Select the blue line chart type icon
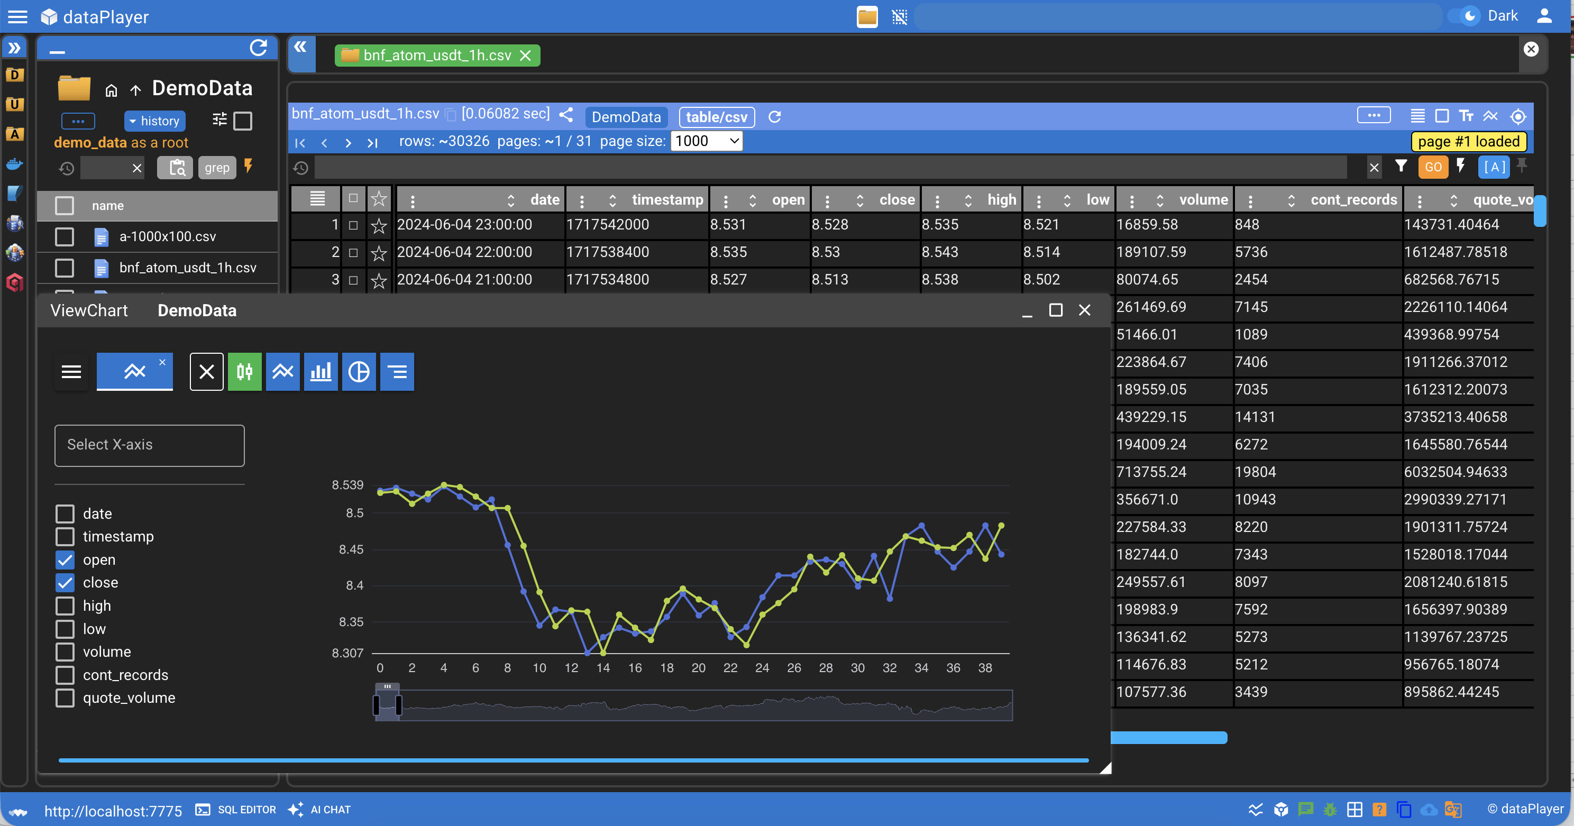Viewport: 1574px width, 826px height. point(282,371)
